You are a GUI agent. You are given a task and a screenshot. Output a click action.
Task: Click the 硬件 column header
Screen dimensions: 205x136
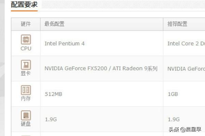tap(26, 24)
